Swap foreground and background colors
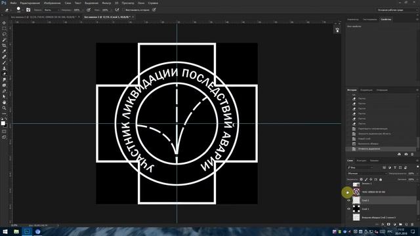 click(6, 119)
